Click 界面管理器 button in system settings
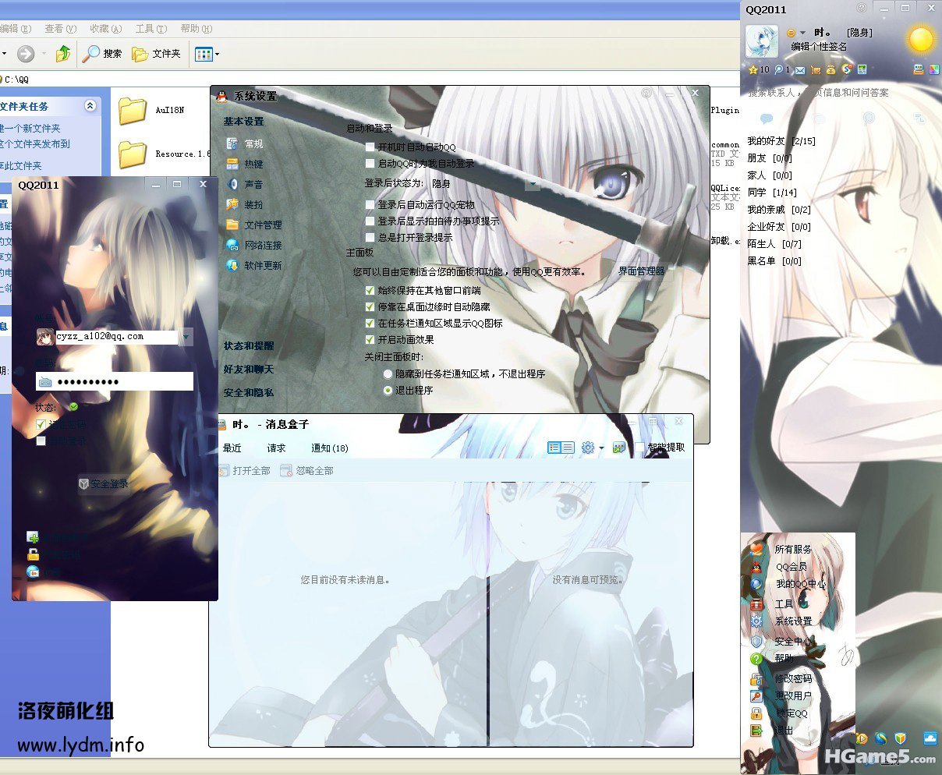The image size is (942, 775). pos(641,271)
